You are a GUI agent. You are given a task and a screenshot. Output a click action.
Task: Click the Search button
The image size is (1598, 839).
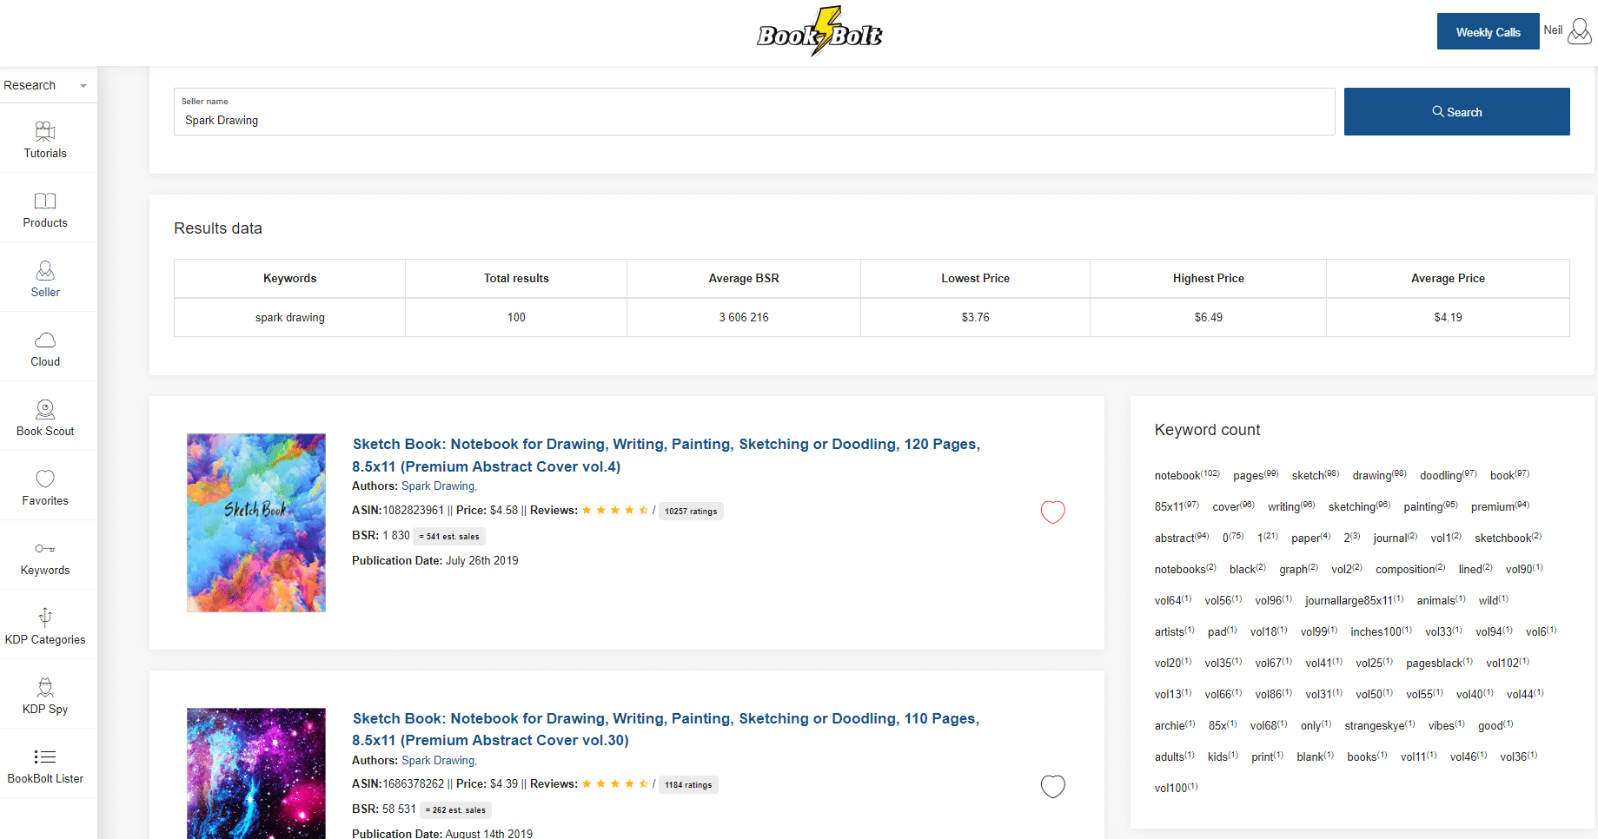(x=1456, y=112)
